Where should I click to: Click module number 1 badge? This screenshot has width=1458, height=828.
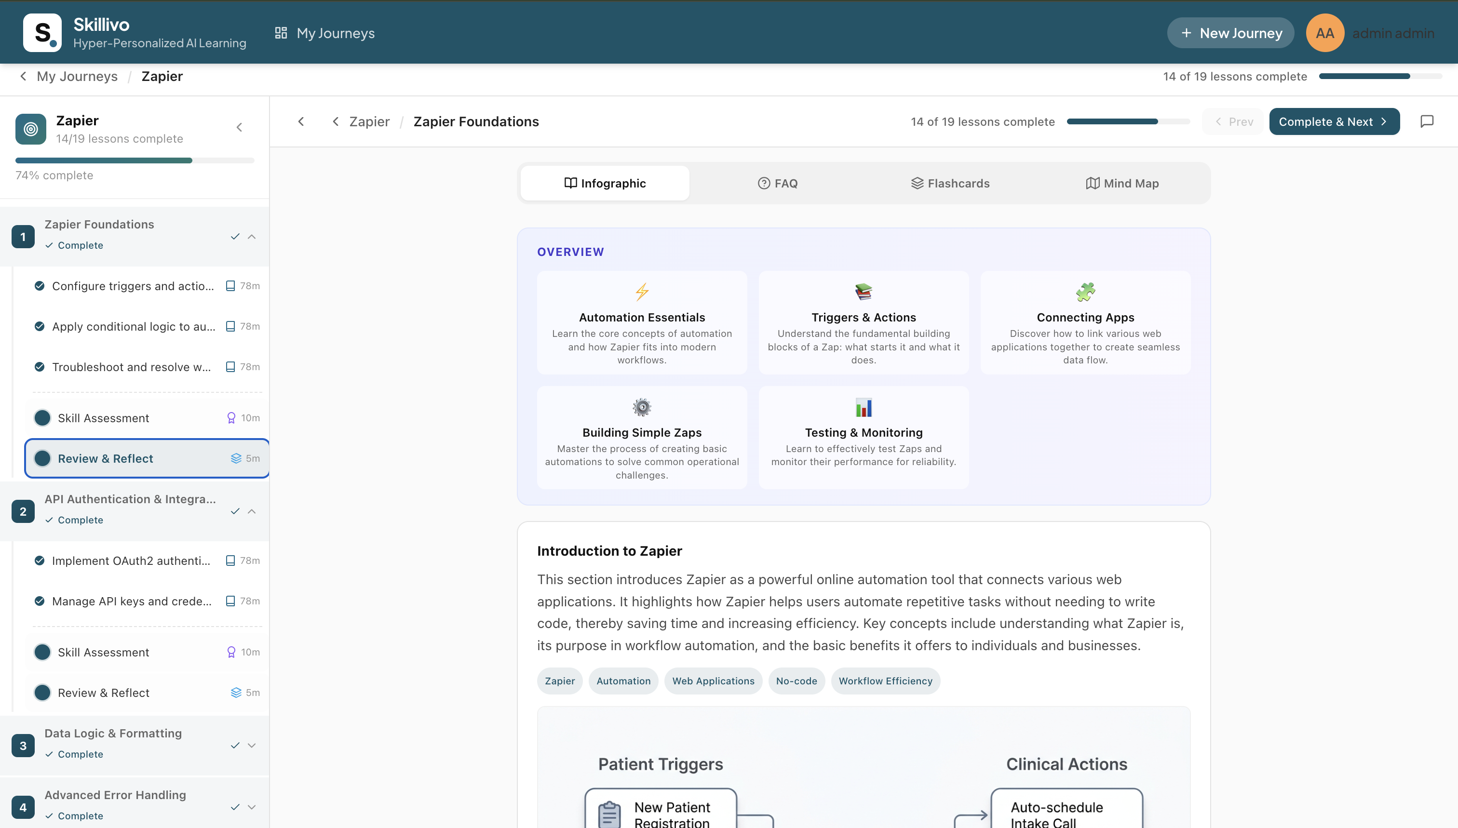tap(23, 237)
